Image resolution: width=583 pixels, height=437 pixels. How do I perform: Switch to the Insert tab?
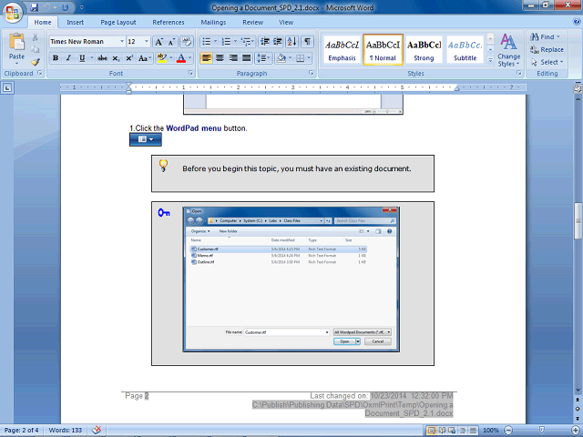pyautogui.click(x=75, y=22)
